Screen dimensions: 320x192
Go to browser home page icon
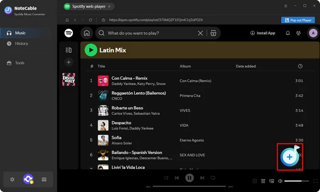[x=67, y=20]
